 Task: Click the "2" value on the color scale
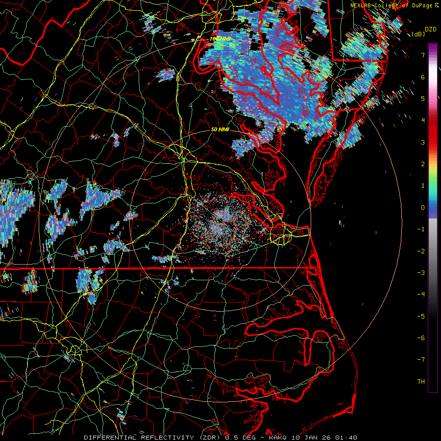pos(423,164)
